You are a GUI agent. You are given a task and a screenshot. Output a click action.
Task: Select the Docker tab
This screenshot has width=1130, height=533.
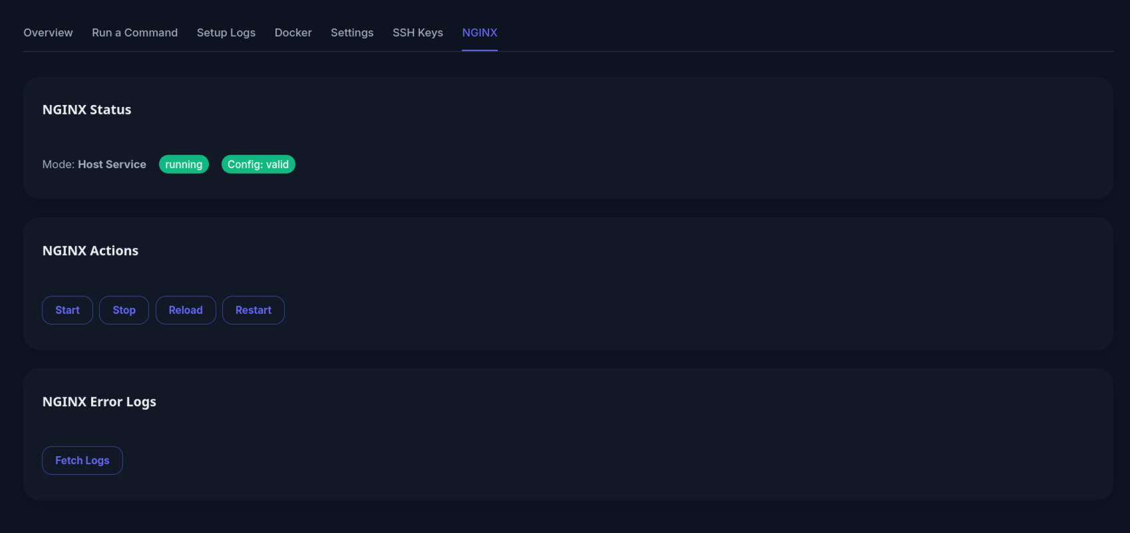point(293,33)
